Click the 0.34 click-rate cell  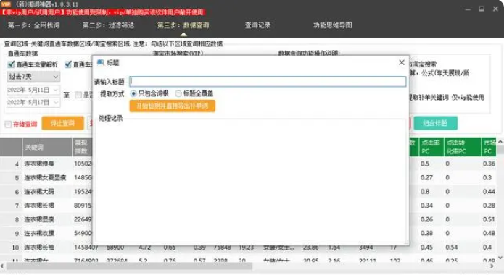pyautogui.click(x=426, y=206)
